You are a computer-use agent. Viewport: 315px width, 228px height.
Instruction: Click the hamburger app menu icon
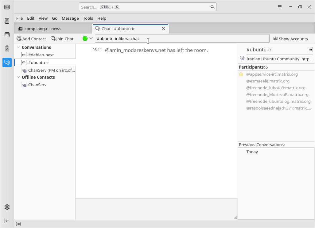(280, 7)
